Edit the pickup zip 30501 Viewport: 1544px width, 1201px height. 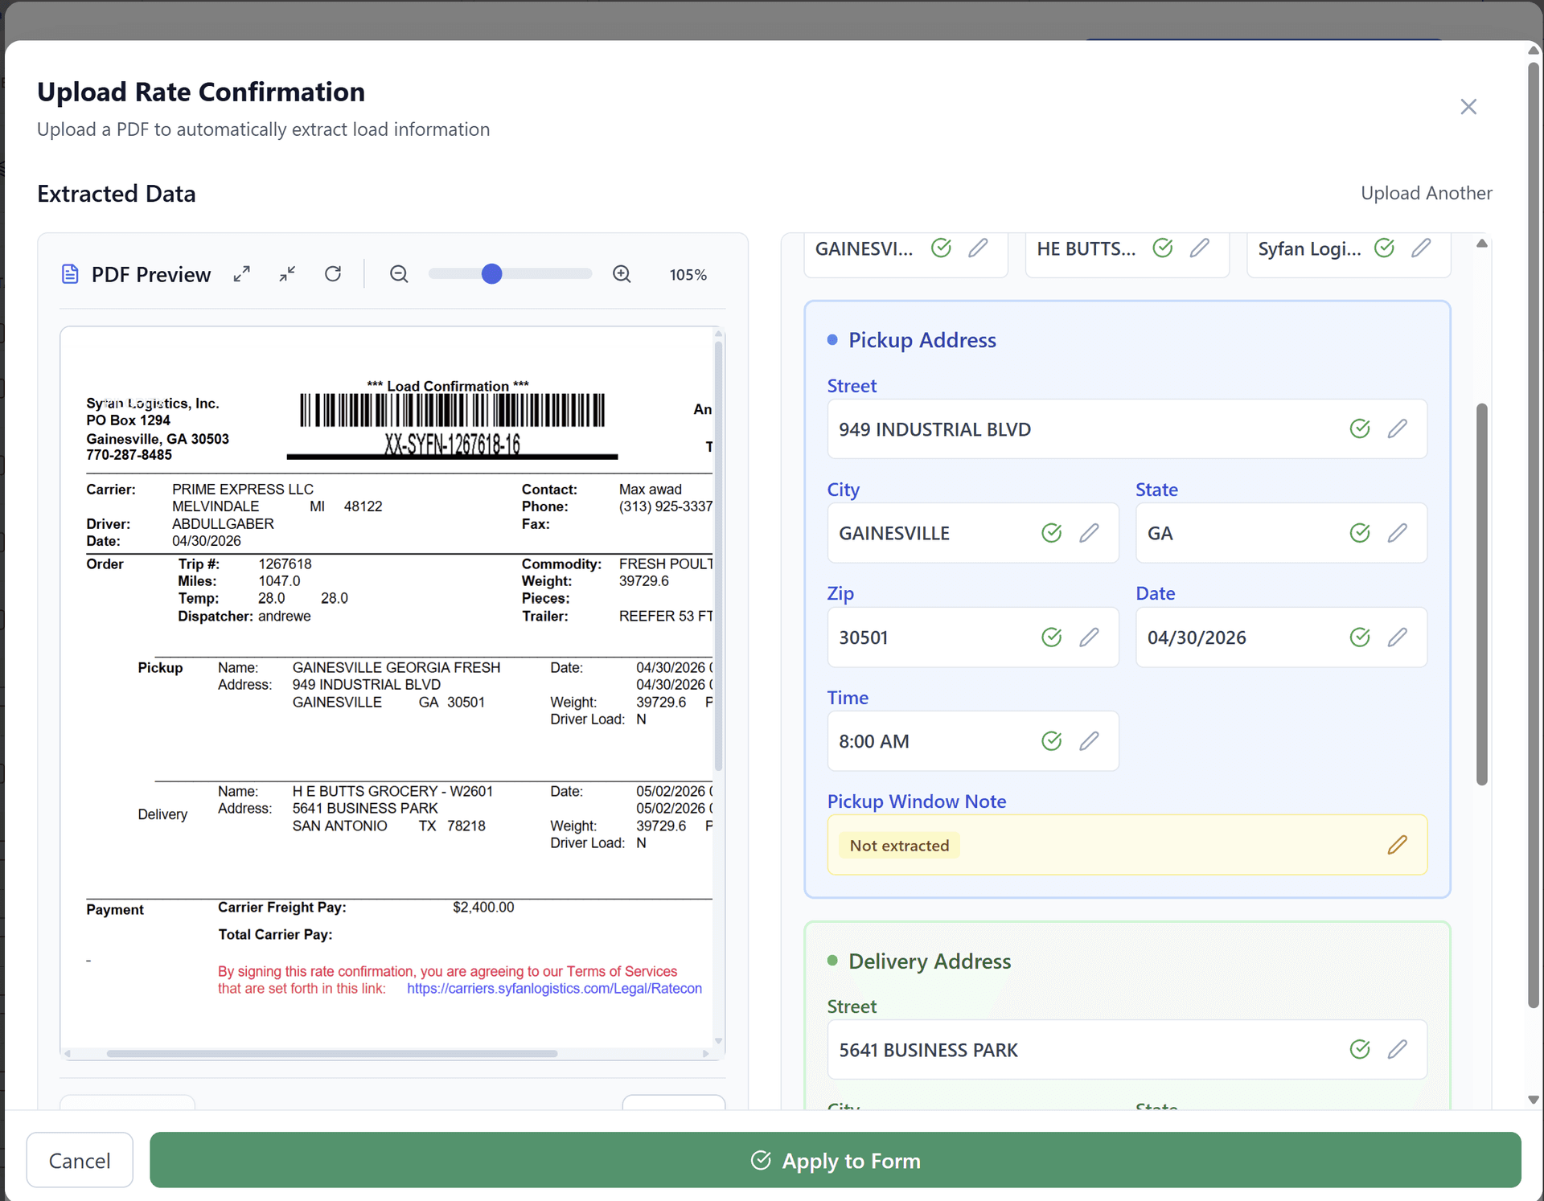1089,637
